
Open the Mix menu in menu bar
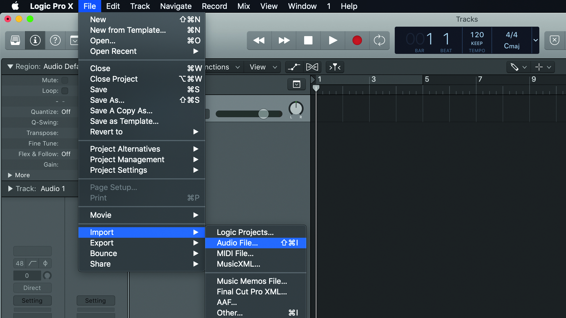click(x=244, y=6)
